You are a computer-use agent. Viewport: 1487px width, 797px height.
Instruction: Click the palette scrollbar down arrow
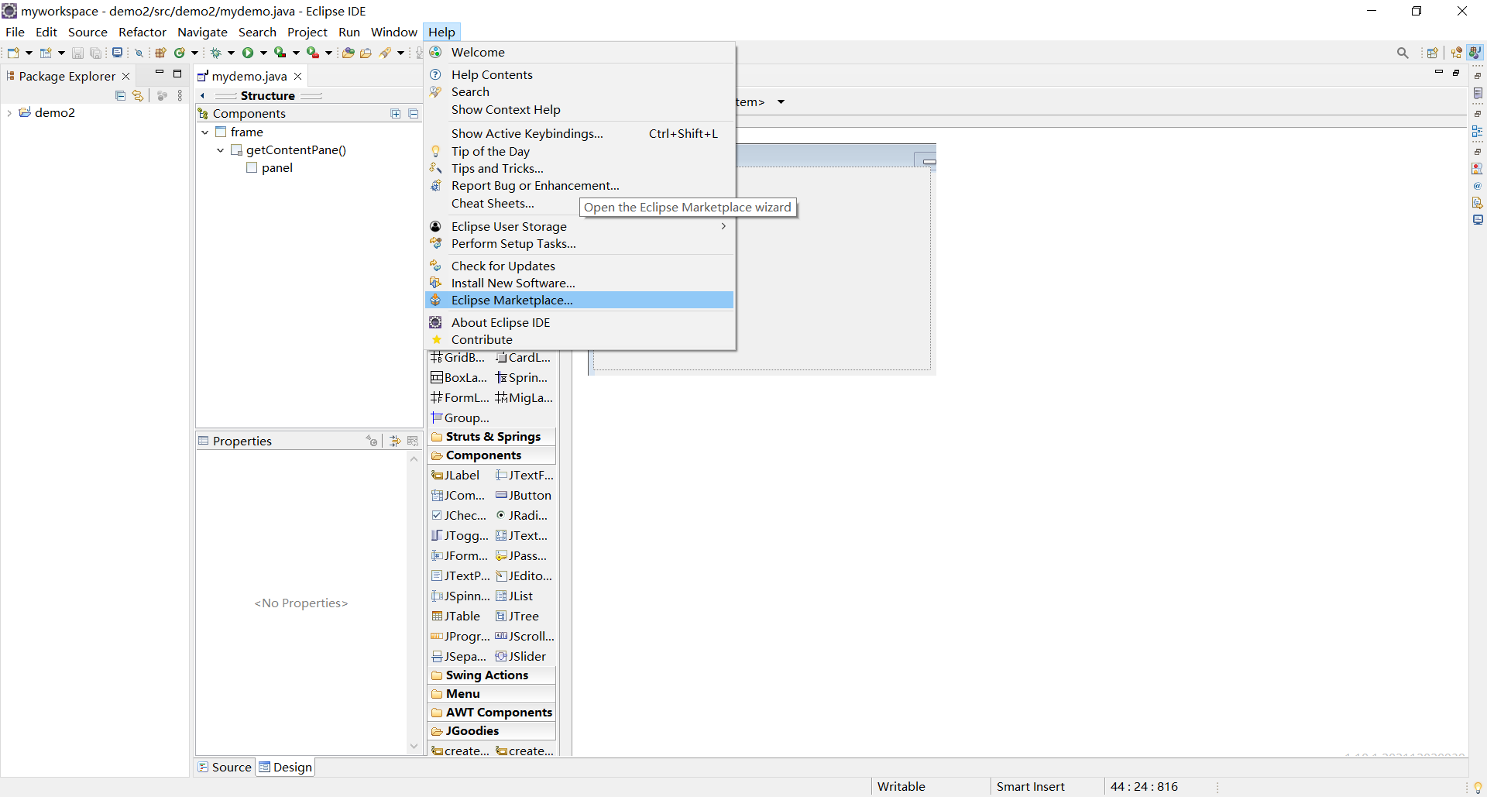point(414,745)
